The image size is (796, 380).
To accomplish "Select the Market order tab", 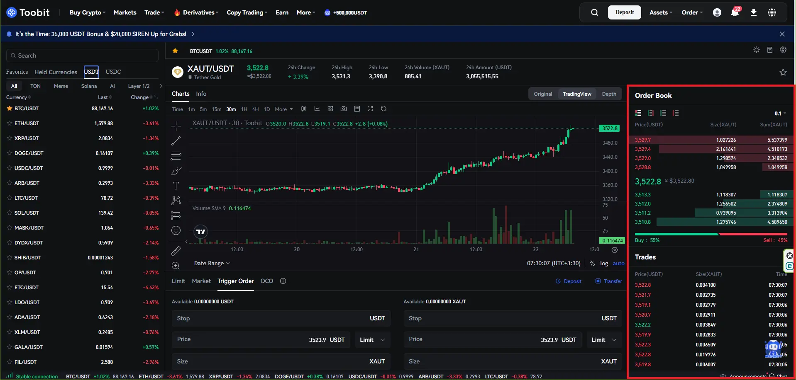I will click(201, 281).
